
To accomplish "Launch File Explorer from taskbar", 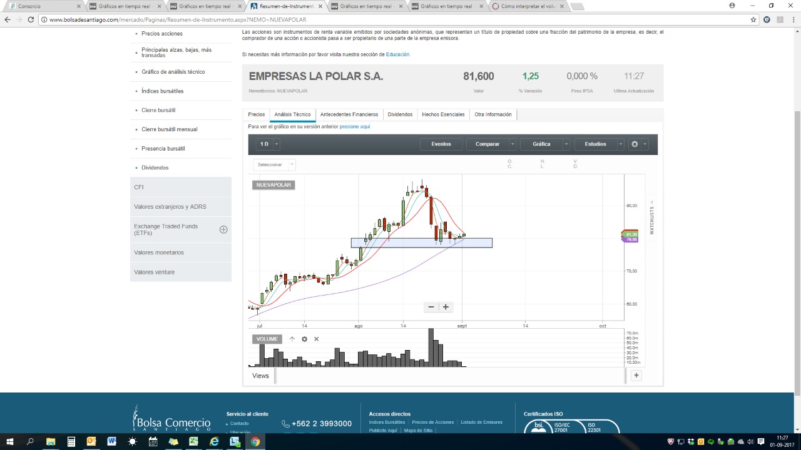I will coord(51,441).
